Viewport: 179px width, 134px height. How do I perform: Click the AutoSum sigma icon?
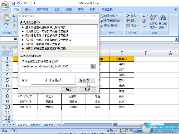[144, 16]
